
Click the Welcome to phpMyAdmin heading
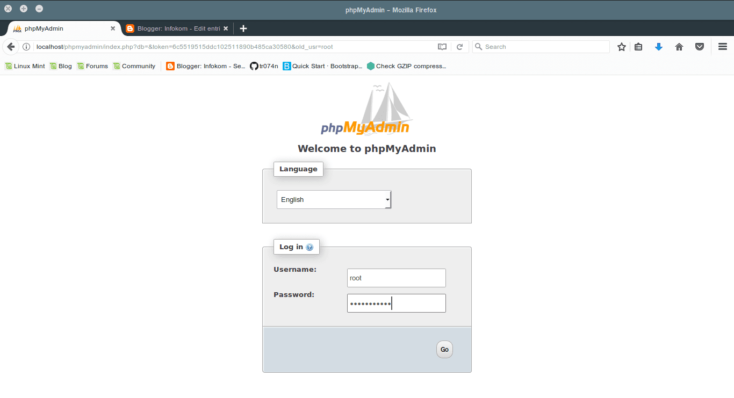pos(367,149)
